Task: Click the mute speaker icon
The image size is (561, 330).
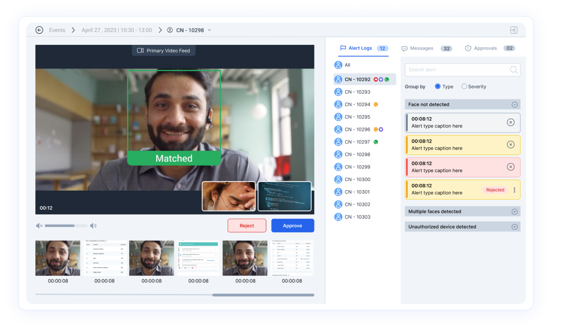Action: (39, 226)
